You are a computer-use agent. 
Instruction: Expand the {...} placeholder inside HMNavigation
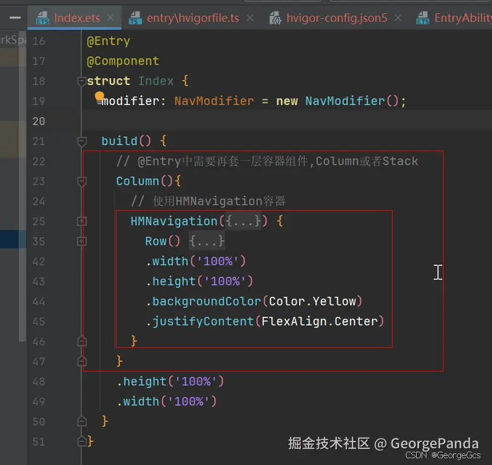(243, 222)
